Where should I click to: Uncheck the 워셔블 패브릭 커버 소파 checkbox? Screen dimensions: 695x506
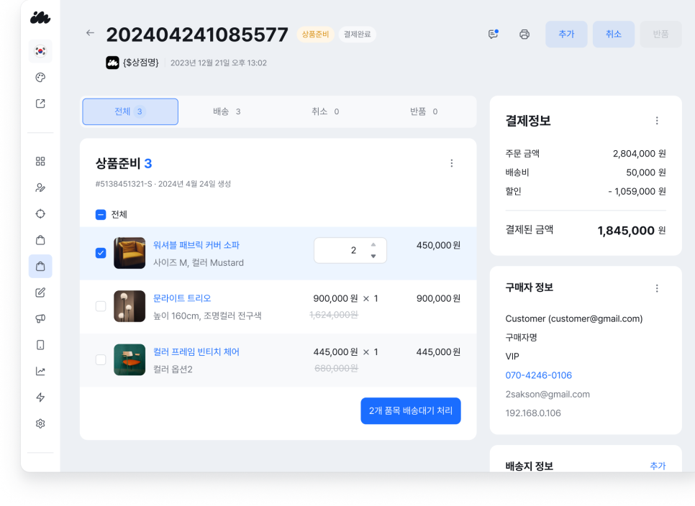[101, 253]
